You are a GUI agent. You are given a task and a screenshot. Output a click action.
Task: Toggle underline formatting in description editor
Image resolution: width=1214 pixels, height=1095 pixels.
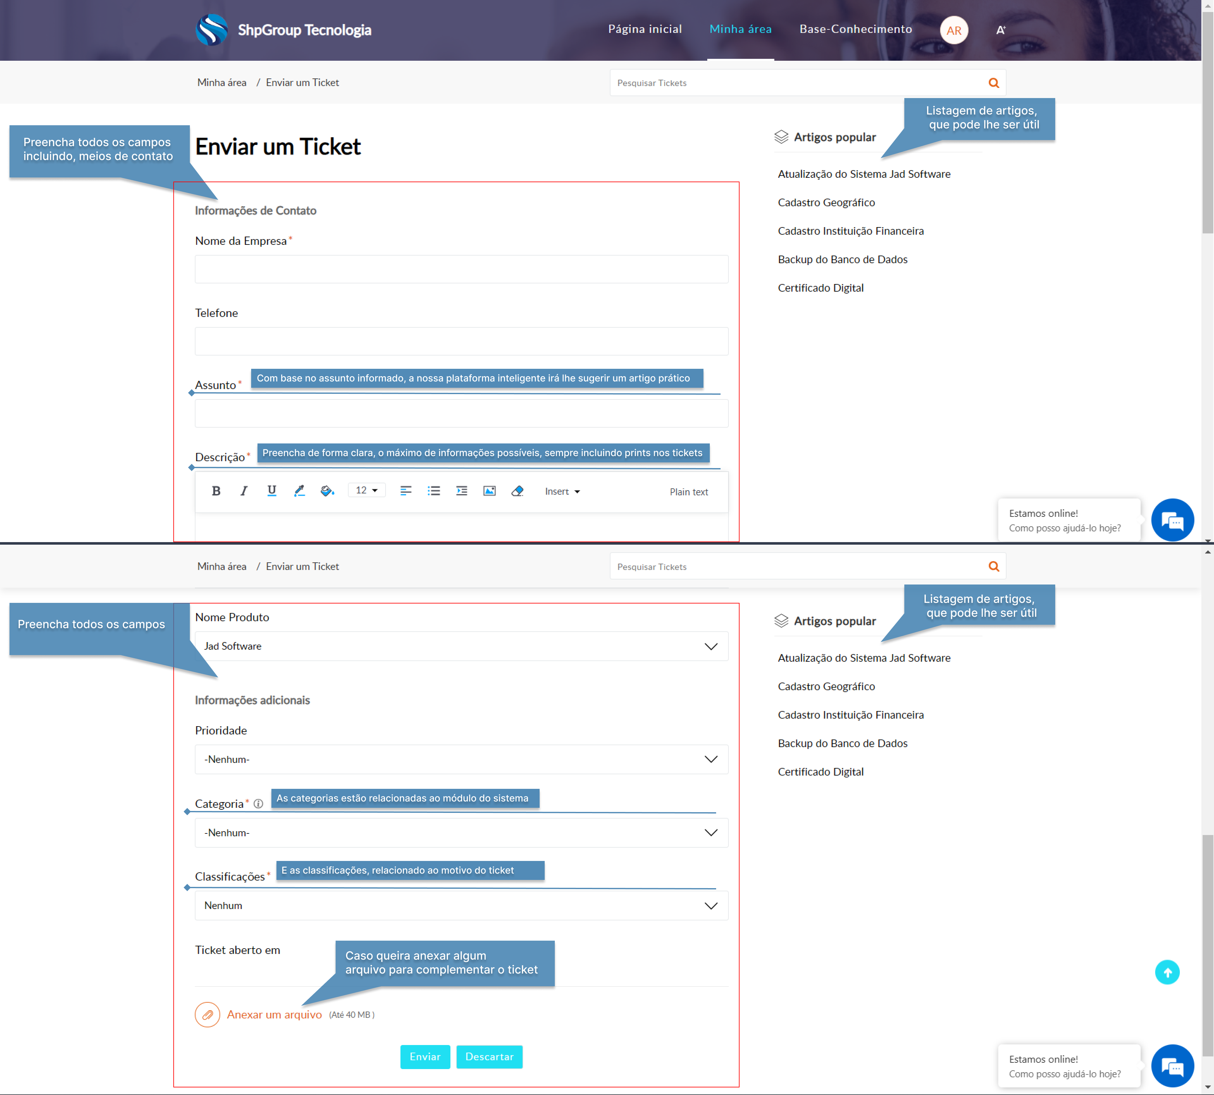tap(271, 491)
